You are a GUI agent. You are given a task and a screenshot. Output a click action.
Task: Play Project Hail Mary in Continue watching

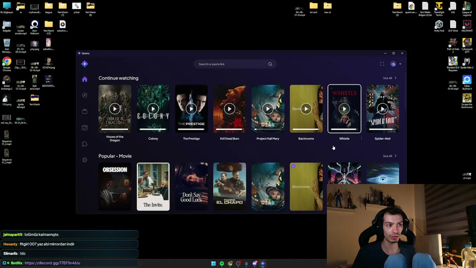[268, 109]
